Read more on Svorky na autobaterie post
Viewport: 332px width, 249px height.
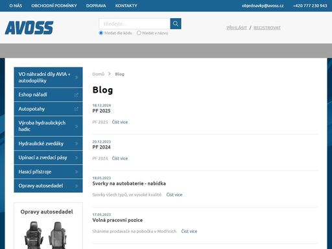pos(174,195)
